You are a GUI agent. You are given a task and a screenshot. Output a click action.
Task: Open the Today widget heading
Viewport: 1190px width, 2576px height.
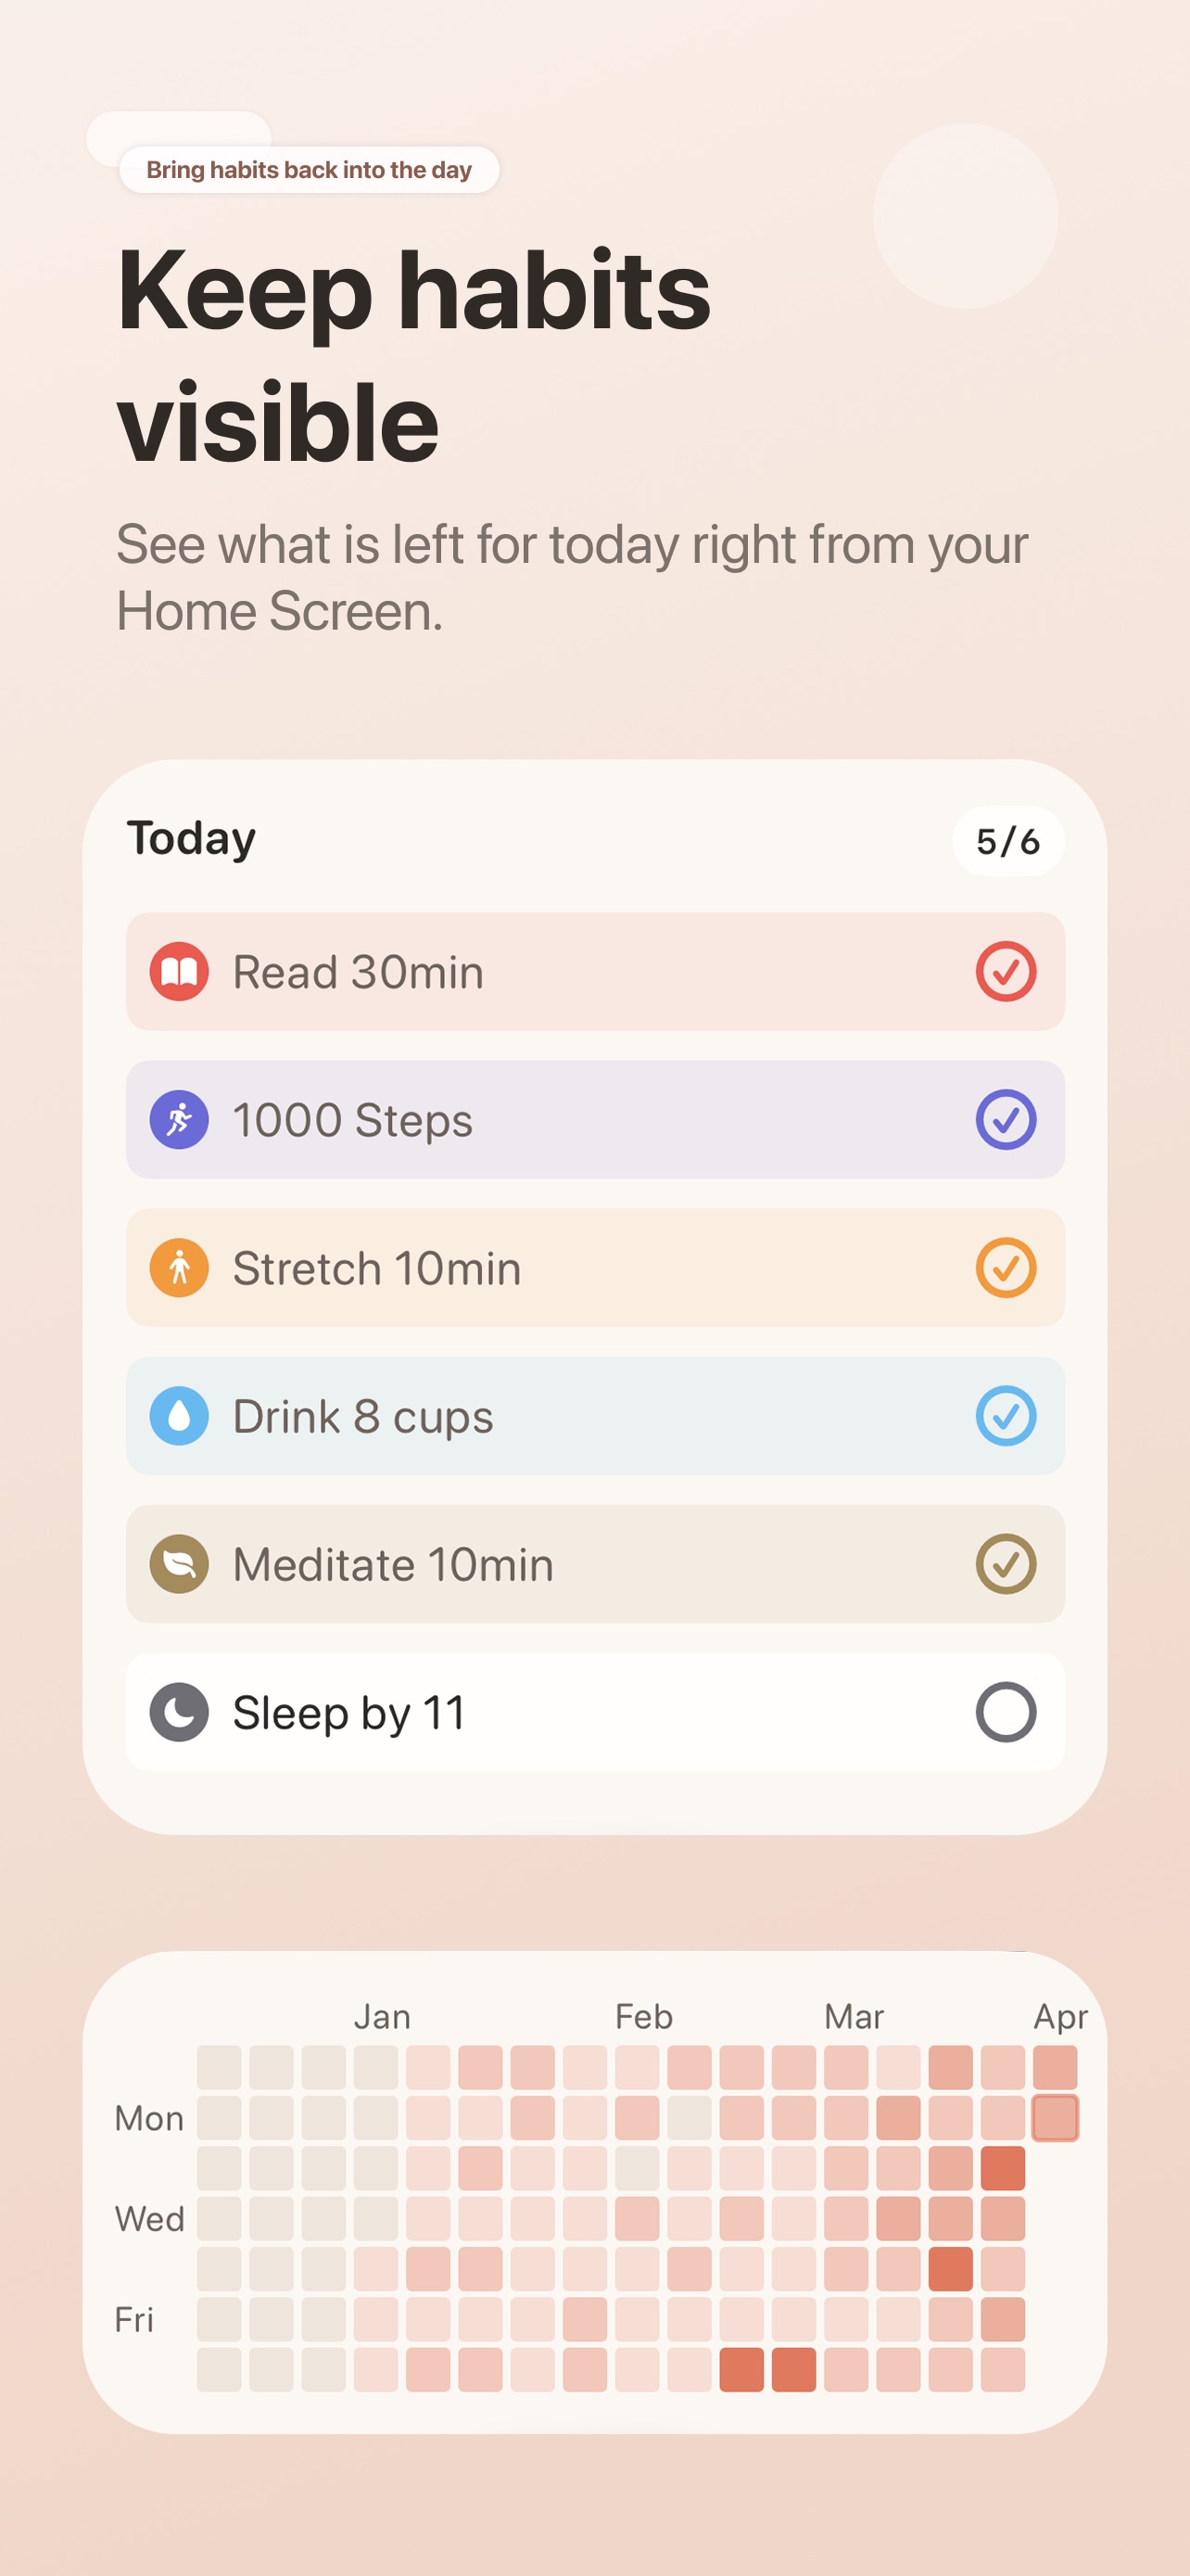pos(191,838)
